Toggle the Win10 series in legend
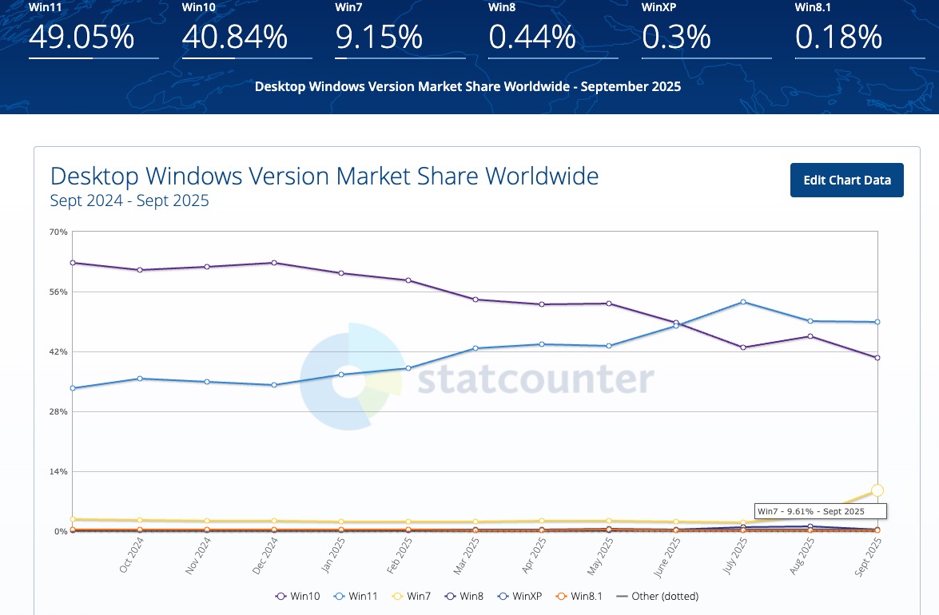Viewport: 939px width, 615px height. point(298,596)
